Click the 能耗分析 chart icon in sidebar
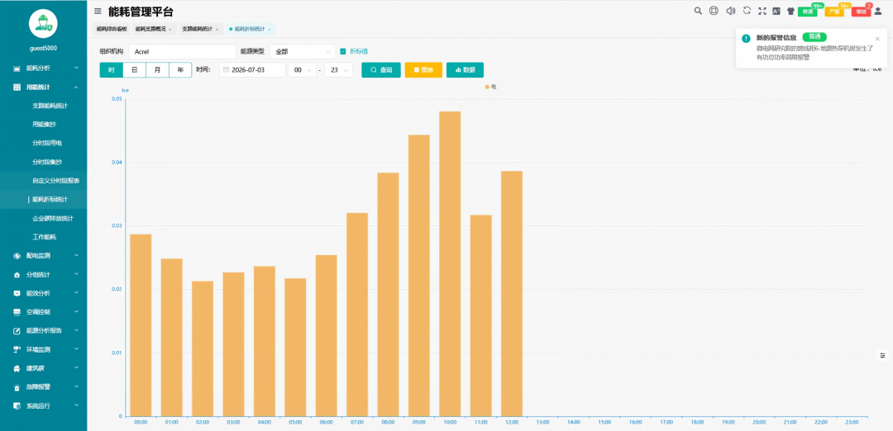 (x=17, y=69)
